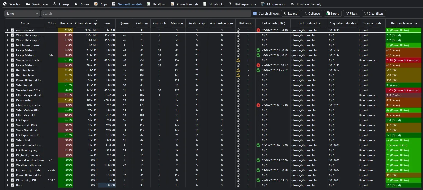
Task: Click the DL_on_SQL_DB model icon
Action: pos(13,180)
